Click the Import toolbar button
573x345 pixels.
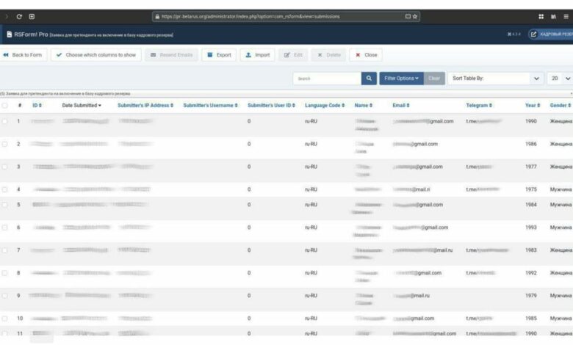(x=256, y=55)
